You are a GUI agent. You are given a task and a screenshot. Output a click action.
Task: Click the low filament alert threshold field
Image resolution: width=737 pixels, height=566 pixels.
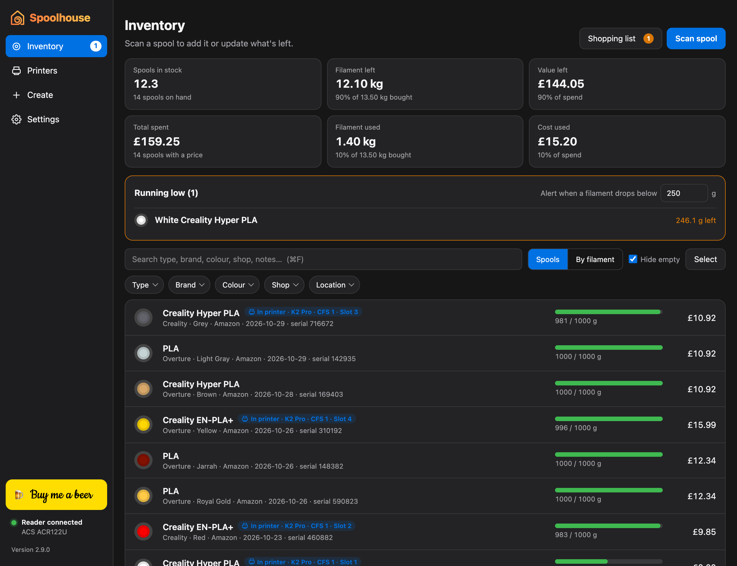[x=684, y=193]
